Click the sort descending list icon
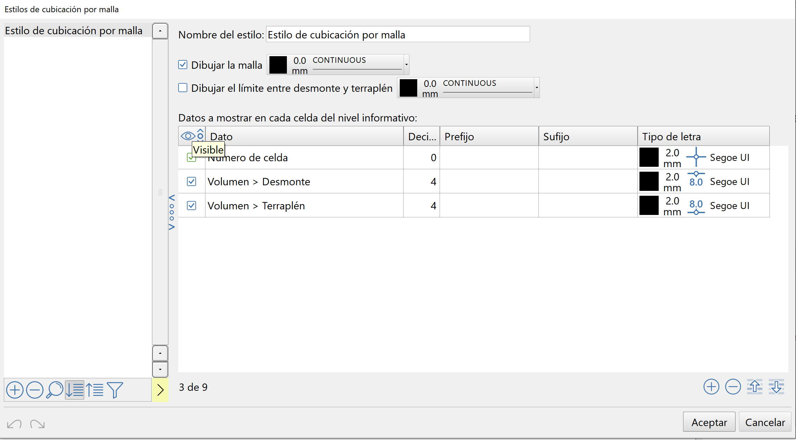The image size is (796, 440). pyautogui.click(x=74, y=390)
